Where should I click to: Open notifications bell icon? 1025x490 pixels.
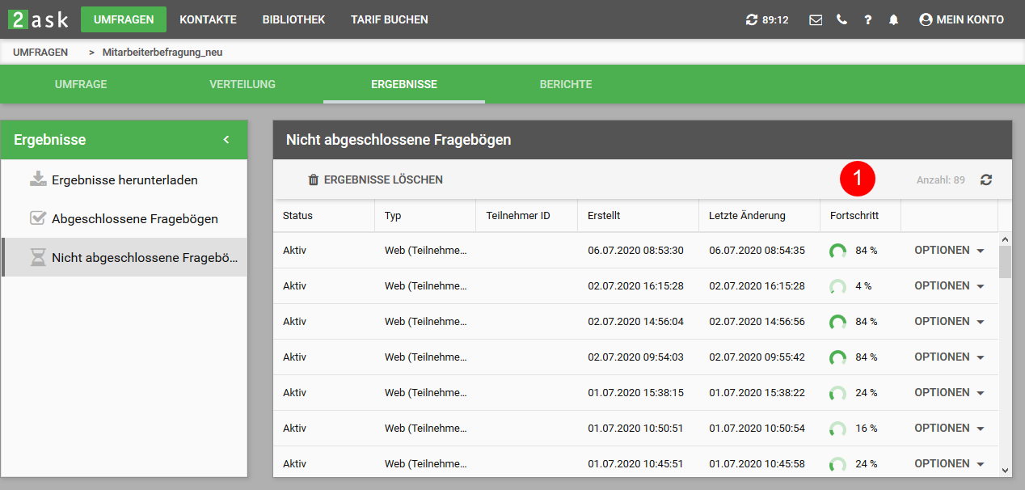[893, 19]
